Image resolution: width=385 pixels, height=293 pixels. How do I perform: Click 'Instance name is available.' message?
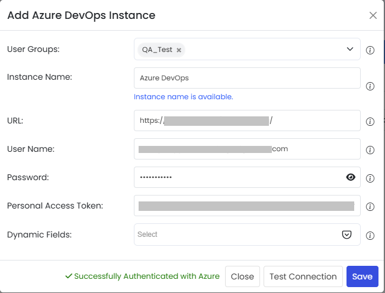click(183, 97)
